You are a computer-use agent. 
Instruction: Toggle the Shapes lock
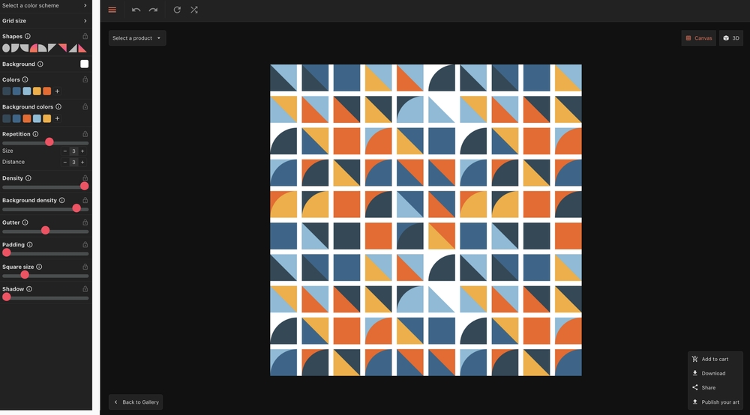[85, 36]
